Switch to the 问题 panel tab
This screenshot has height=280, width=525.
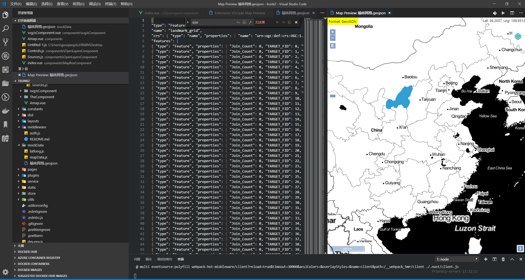tap(137, 259)
